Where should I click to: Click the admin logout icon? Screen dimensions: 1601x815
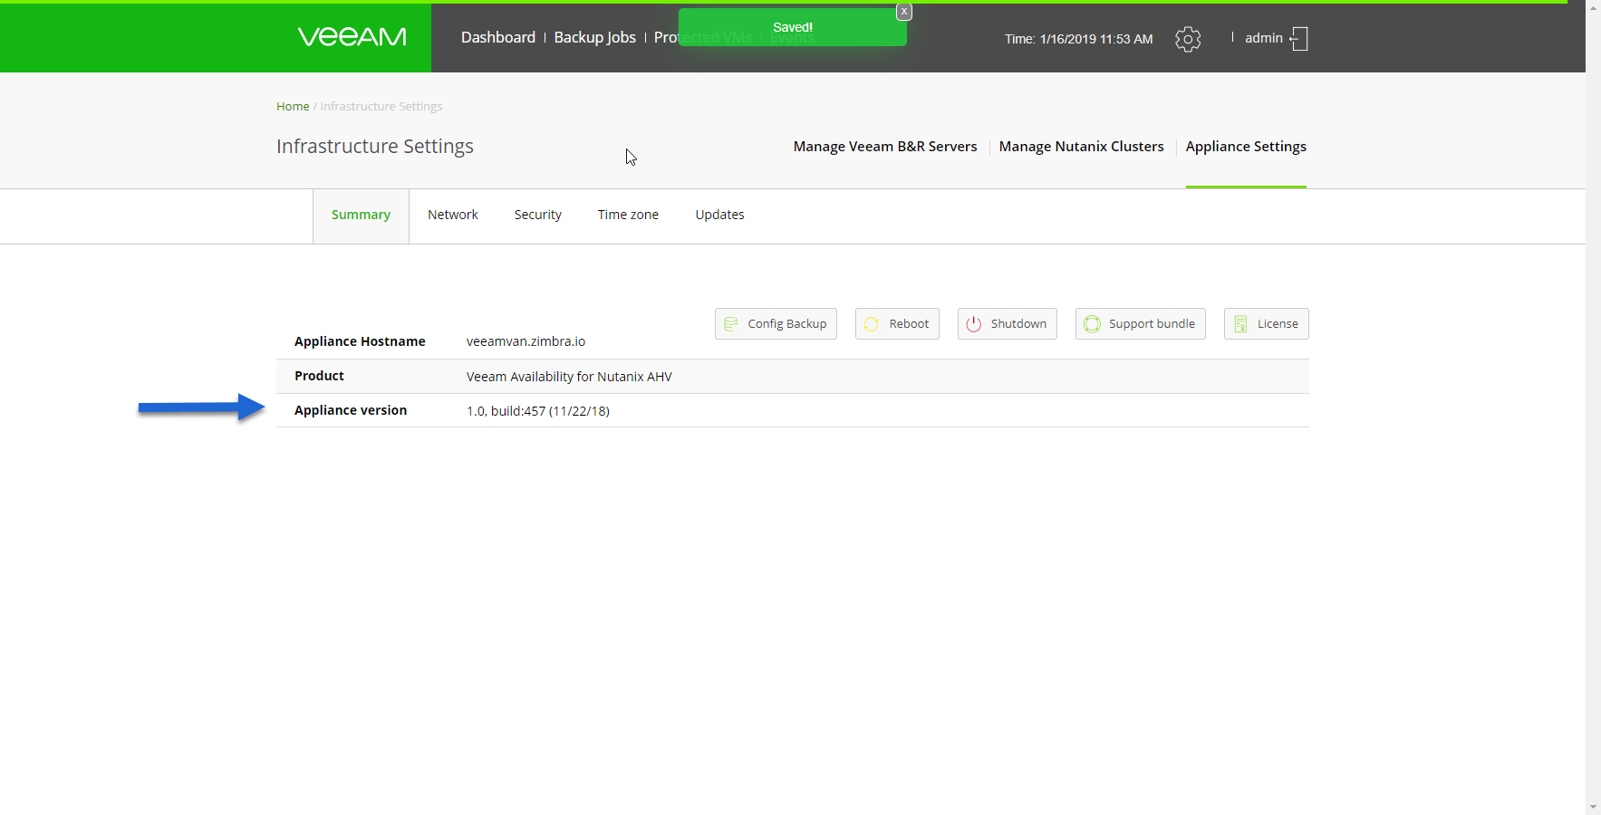1299,38
